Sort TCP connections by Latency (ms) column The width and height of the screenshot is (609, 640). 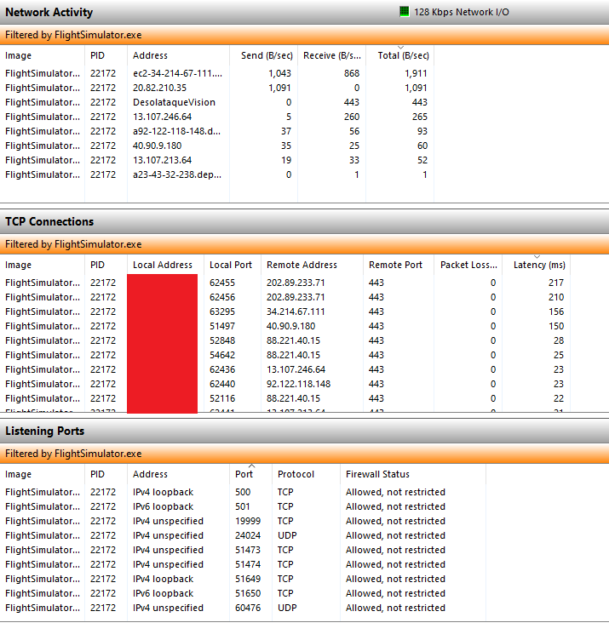539,265
